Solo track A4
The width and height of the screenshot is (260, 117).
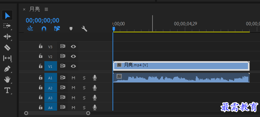pos(84,108)
